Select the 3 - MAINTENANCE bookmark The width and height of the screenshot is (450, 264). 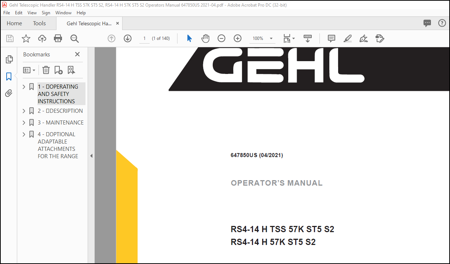61,123
